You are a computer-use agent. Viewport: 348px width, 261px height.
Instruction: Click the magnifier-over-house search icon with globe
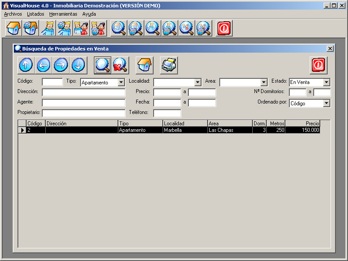(136, 28)
